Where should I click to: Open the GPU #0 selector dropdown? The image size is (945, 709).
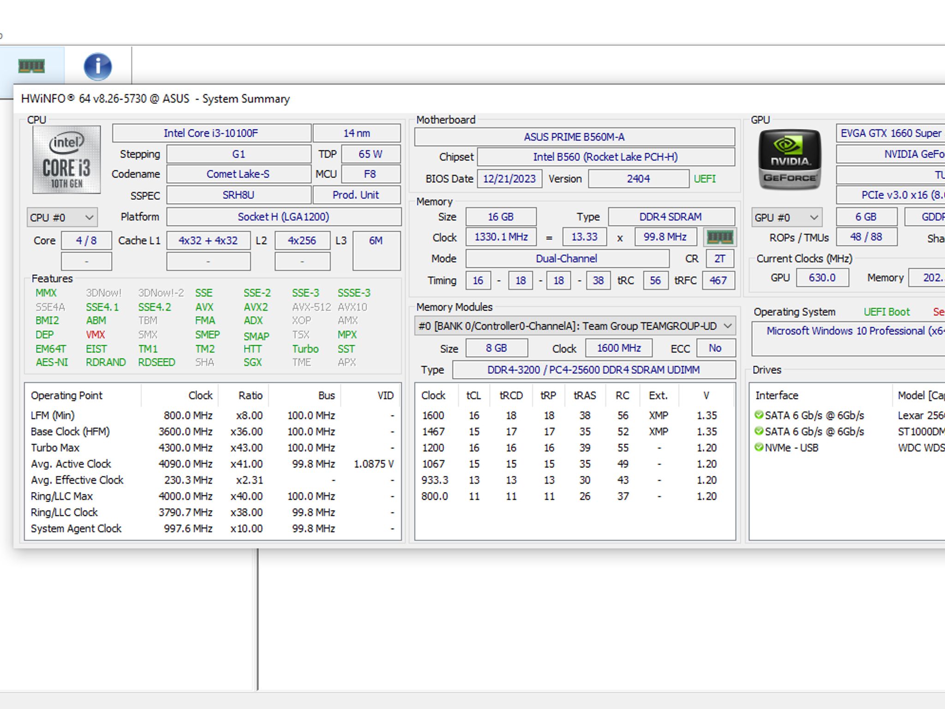pyautogui.click(x=786, y=217)
